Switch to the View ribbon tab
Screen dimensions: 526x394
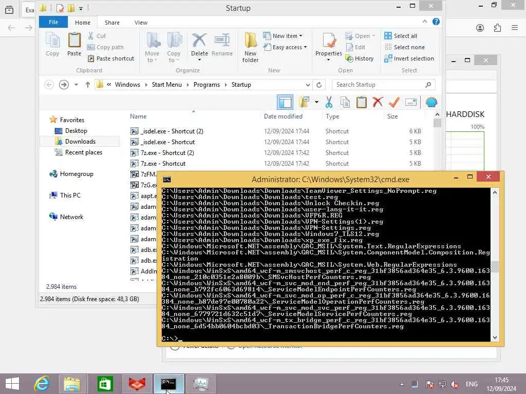[141, 23]
